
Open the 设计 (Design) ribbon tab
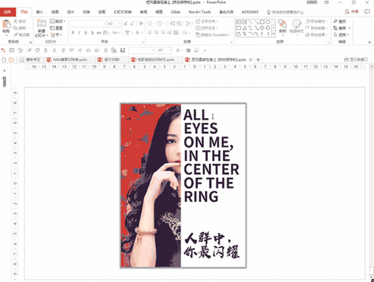(x=71, y=12)
